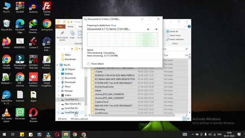Click File Explorer taskbar icon
The width and height of the screenshot is (245, 138).
tap(66, 135)
